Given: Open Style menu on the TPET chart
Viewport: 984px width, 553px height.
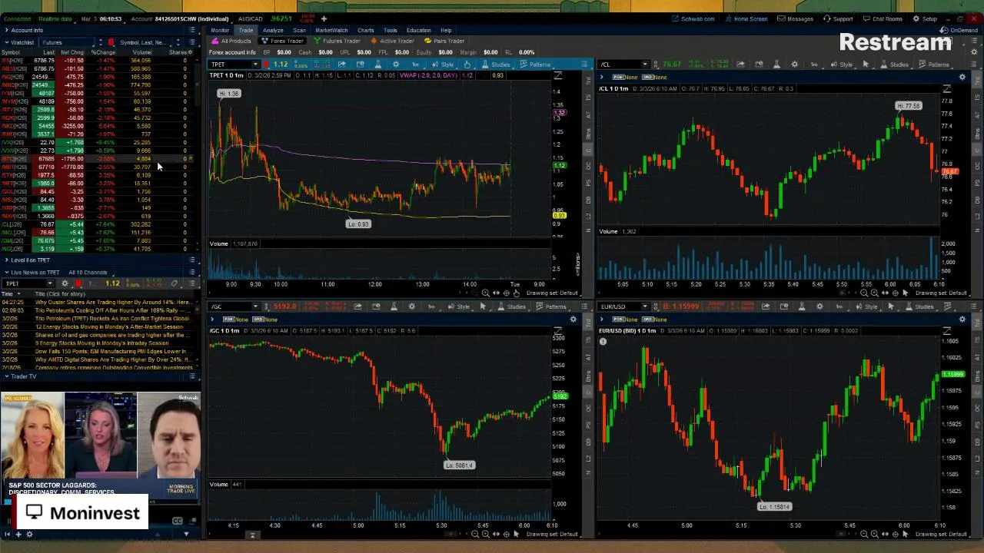Looking at the screenshot, I should click(x=444, y=65).
